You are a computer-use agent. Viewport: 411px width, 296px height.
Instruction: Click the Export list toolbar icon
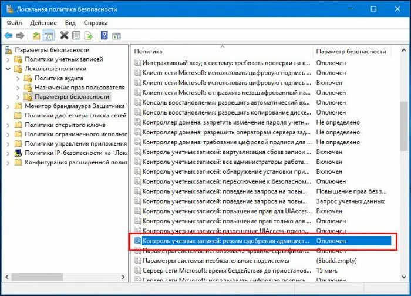coord(88,35)
